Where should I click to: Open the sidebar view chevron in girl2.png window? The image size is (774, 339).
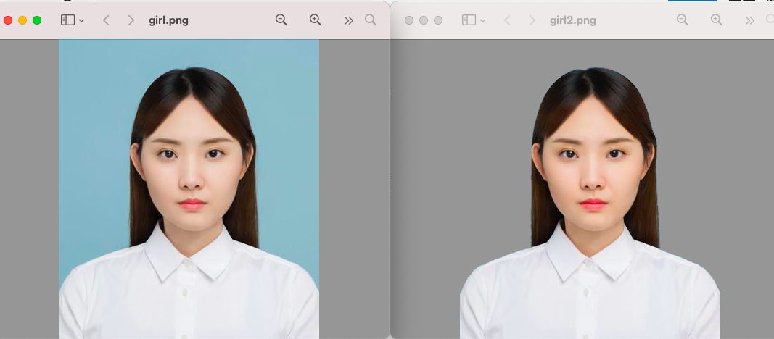coord(483,21)
